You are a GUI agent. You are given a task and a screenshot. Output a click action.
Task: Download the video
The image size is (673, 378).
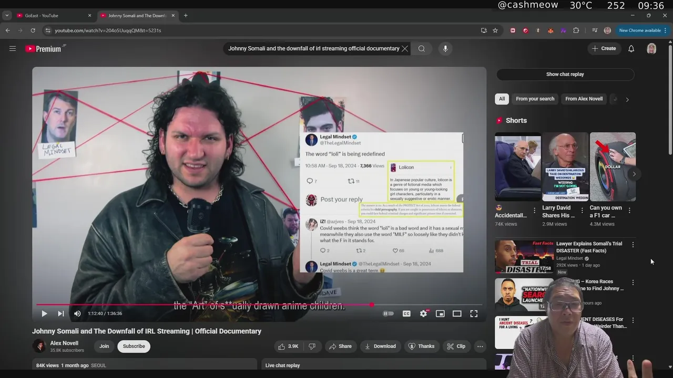[x=380, y=346]
